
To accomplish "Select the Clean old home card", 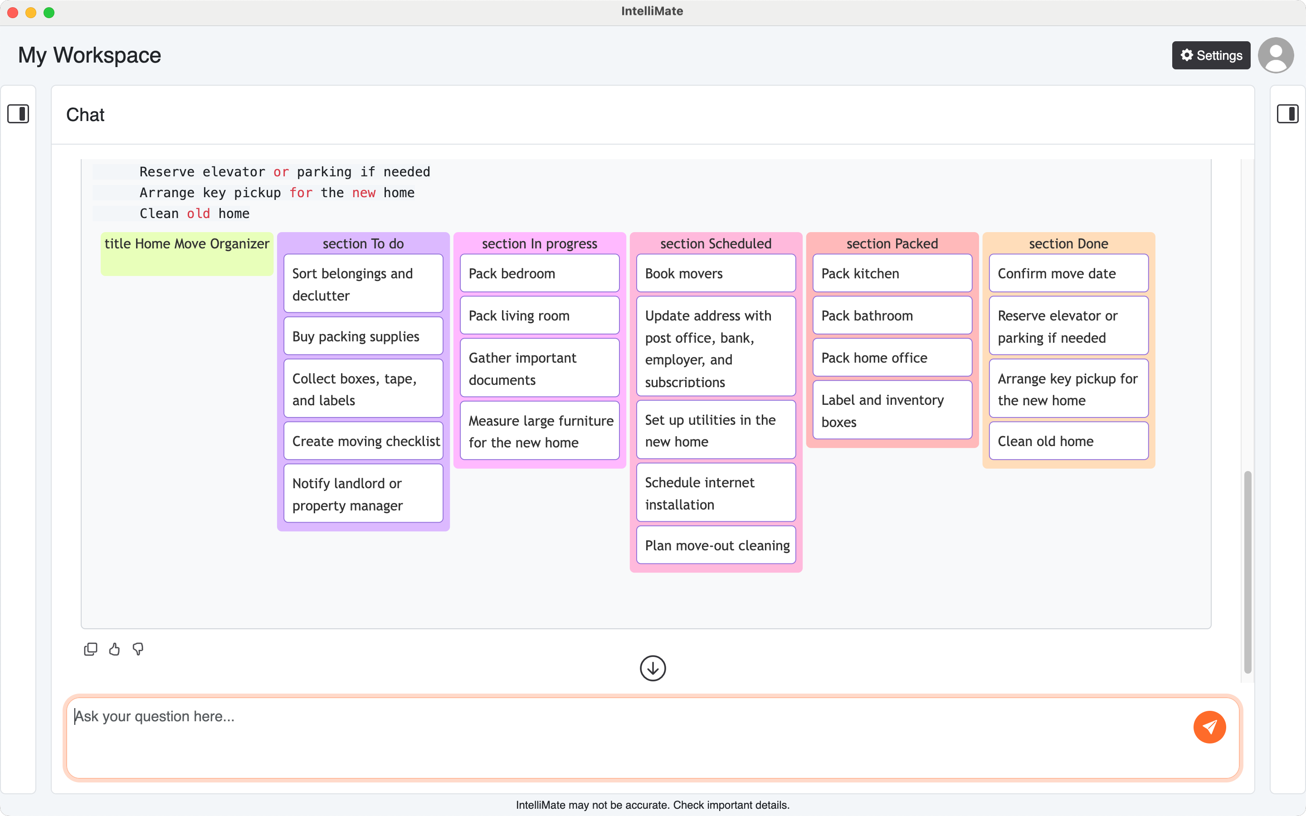I will point(1068,441).
